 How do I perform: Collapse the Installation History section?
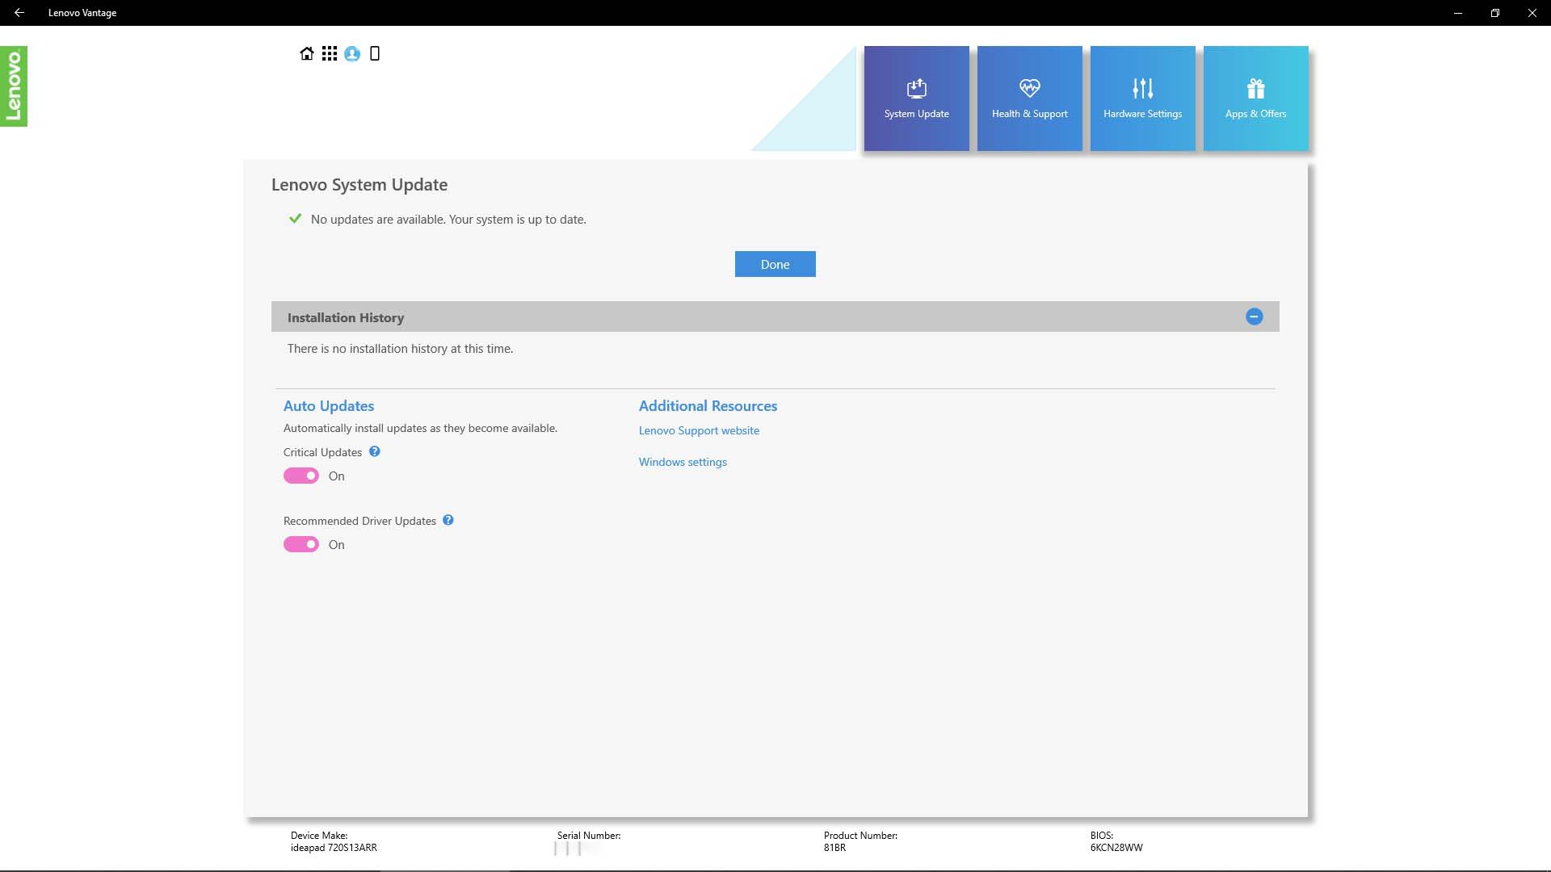pos(1254,317)
